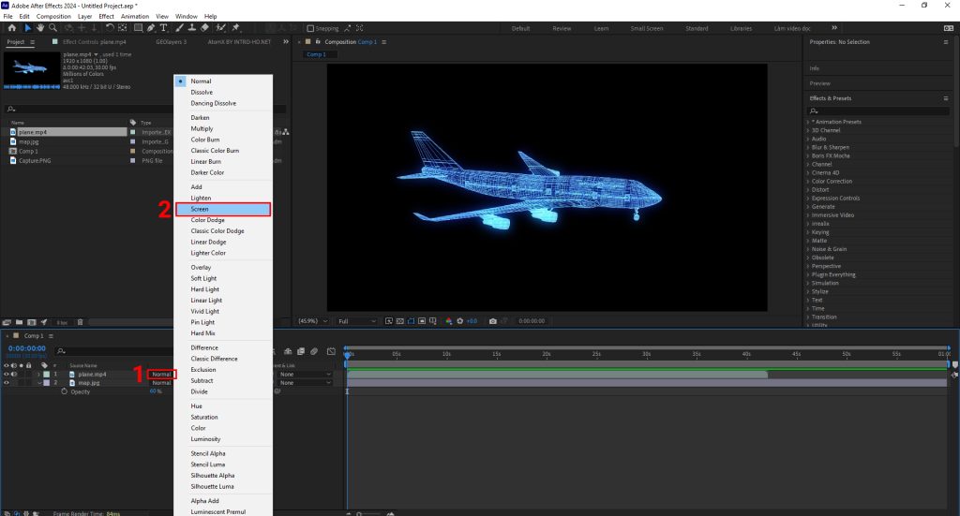
Task: Toggle visibility of the map.jpg layer
Action: pos(6,383)
